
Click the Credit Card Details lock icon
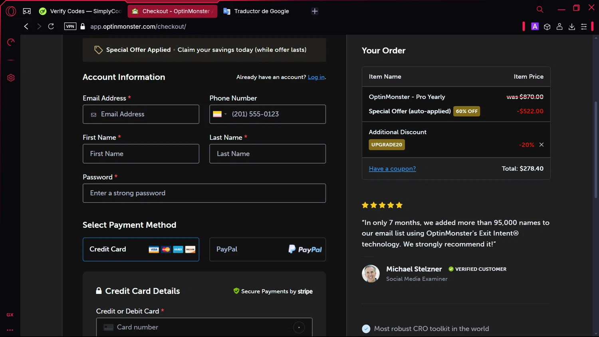[99, 291]
